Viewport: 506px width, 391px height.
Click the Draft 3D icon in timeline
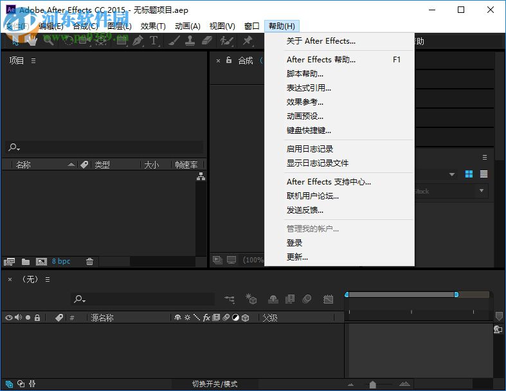click(251, 299)
